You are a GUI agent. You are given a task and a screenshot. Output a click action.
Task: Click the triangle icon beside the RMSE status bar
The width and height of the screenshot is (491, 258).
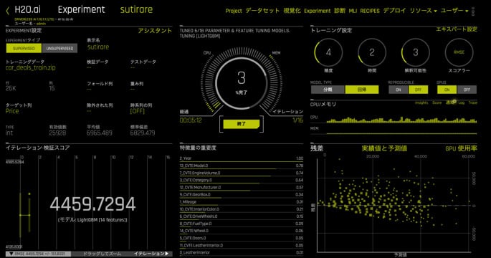pyautogui.click(x=11, y=254)
